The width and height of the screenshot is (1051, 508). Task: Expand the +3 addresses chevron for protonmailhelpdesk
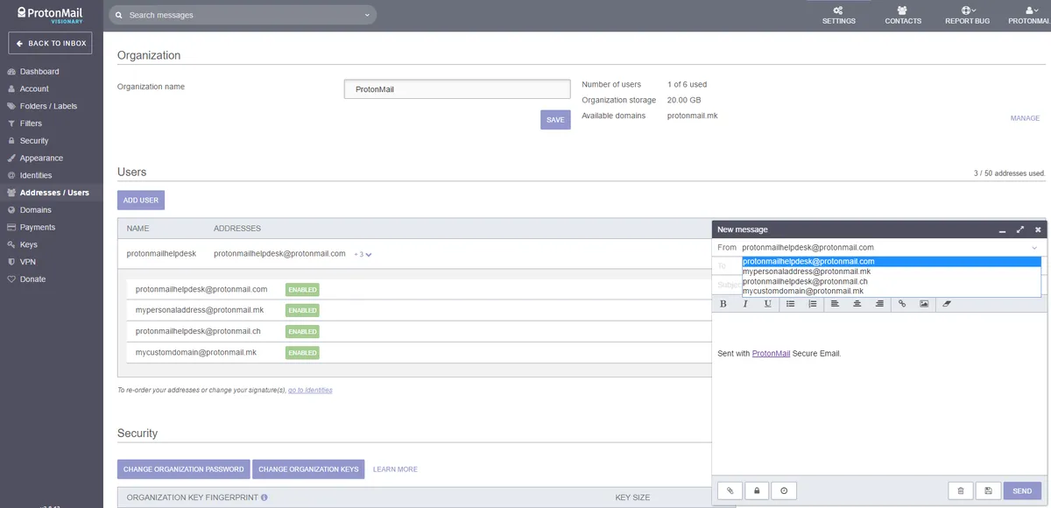tap(363, 254)
